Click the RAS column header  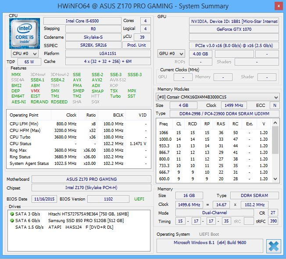coord(221,124)
